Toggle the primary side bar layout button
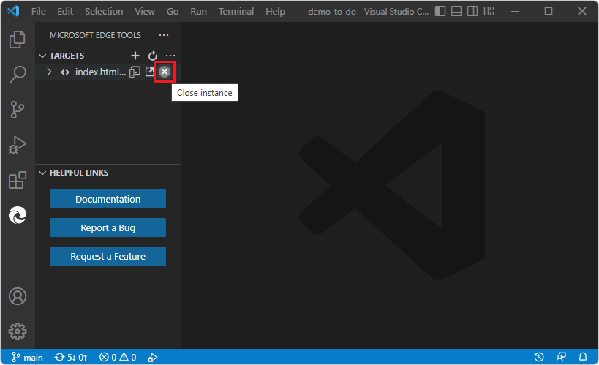Viewport: 599px width, 365px height. [439, 12]
